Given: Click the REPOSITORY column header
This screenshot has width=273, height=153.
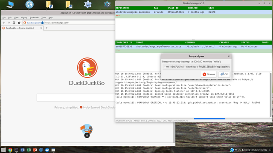Looking at the screenshot, I should click(x=122, y=8).
